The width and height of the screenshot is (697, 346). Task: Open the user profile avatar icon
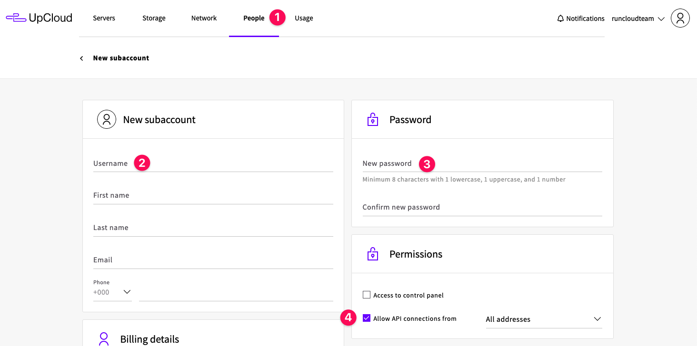point(680,19)
